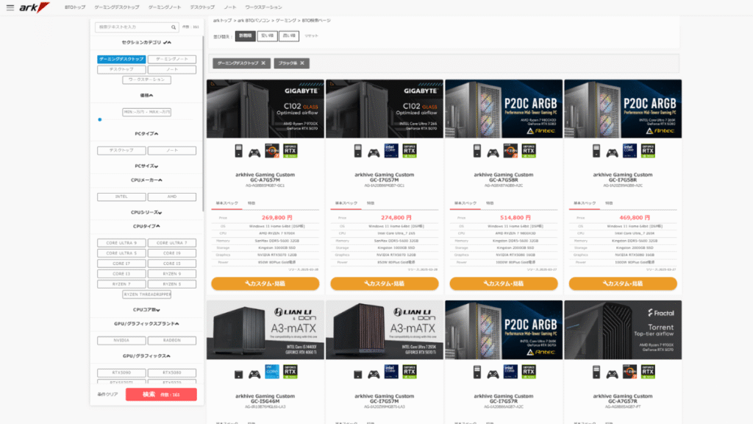Toggle the RYZEN 7 filter
This screenshot has height=424, width=753.
click(x=121, y=284)
